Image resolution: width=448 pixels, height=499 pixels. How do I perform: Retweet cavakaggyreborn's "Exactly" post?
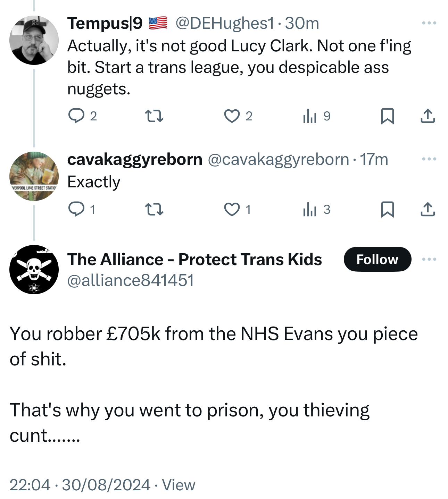[x=154, y=209]
